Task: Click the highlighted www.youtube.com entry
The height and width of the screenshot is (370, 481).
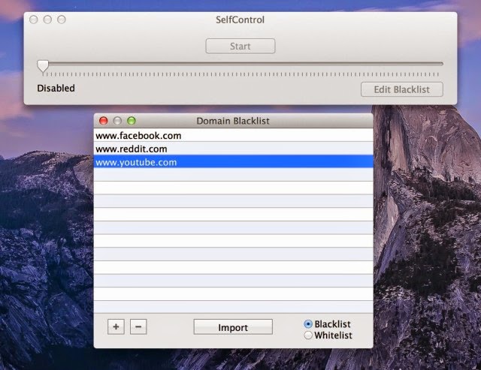Action: coord(234,162)
